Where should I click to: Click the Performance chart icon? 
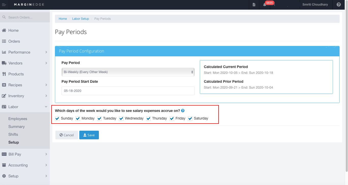(x=4, y=52)
